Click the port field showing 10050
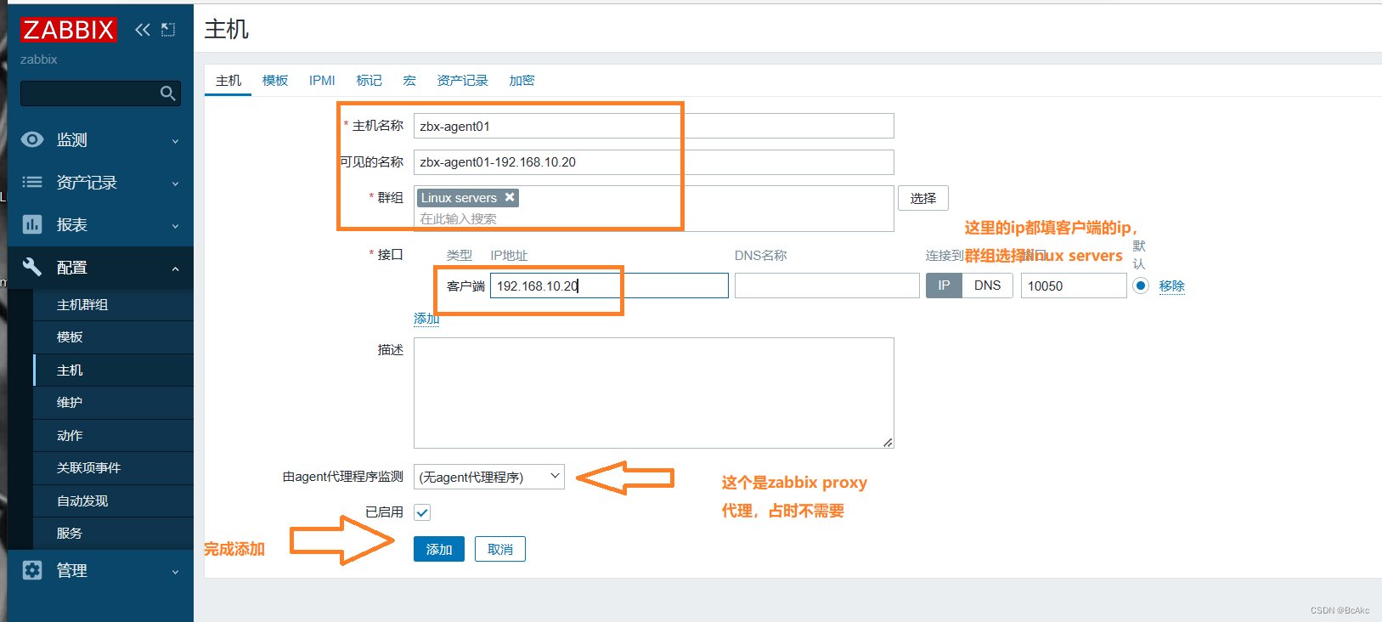This screenshot has width=1382, height=622. click(x=1074, y=286)
